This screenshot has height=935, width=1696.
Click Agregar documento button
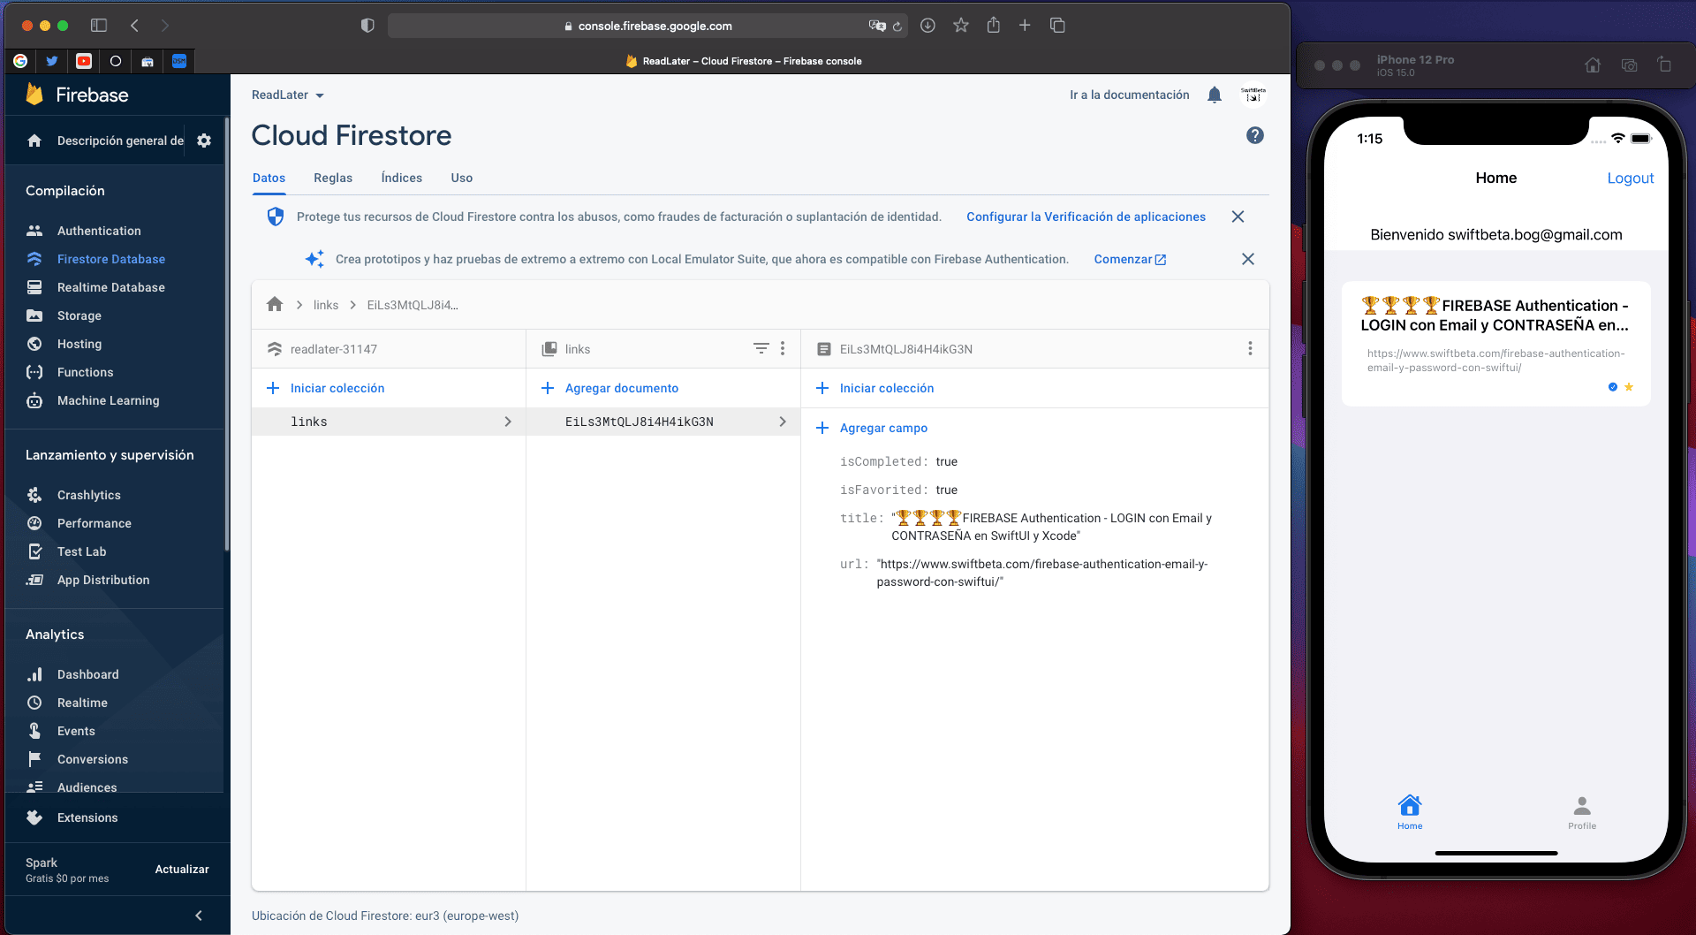[609, 388]
